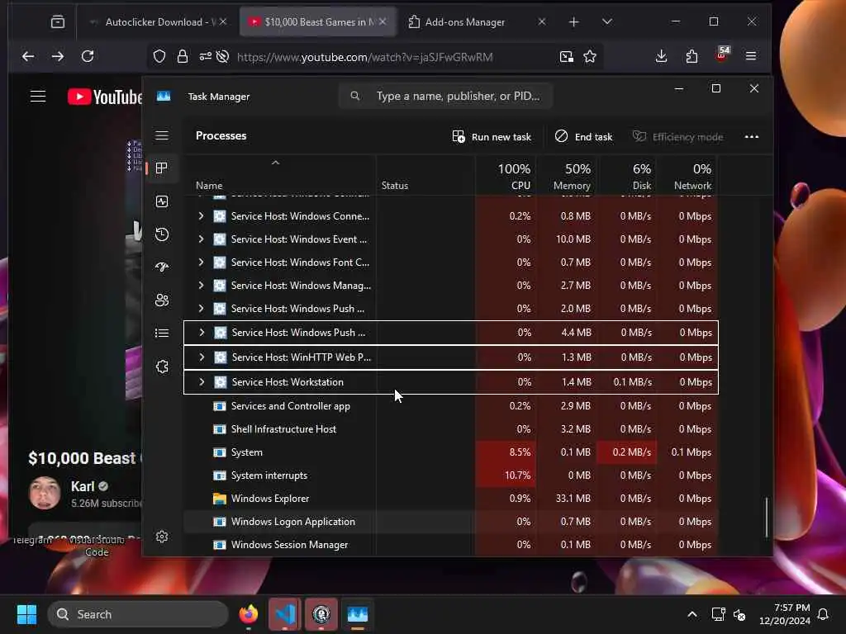
Task: Click the End task button
Action: point(584,137)
